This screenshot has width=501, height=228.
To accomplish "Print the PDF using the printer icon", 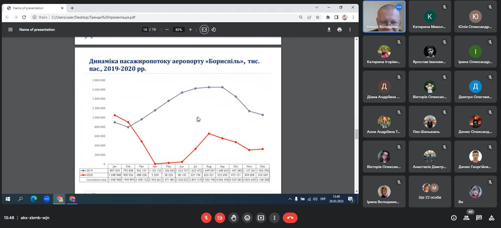I will (x=340, y=29).
